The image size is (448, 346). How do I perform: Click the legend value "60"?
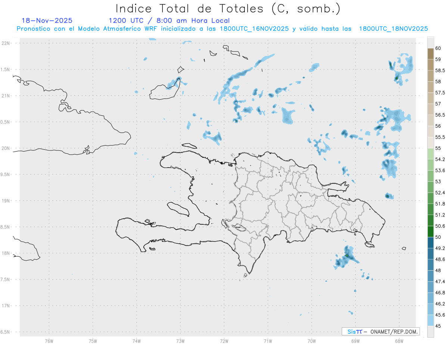(438, 48)
